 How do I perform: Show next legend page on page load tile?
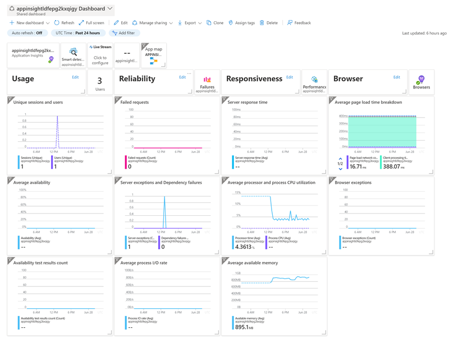tap(340, 169)
